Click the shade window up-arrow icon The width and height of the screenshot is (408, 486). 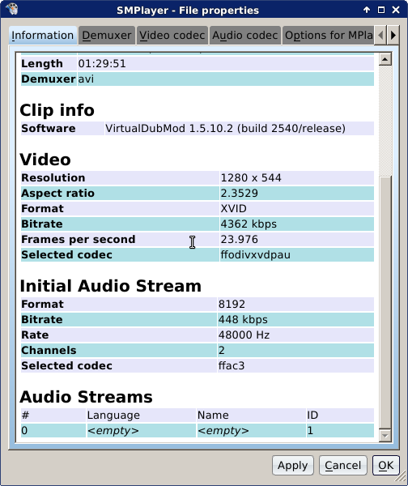367,10
